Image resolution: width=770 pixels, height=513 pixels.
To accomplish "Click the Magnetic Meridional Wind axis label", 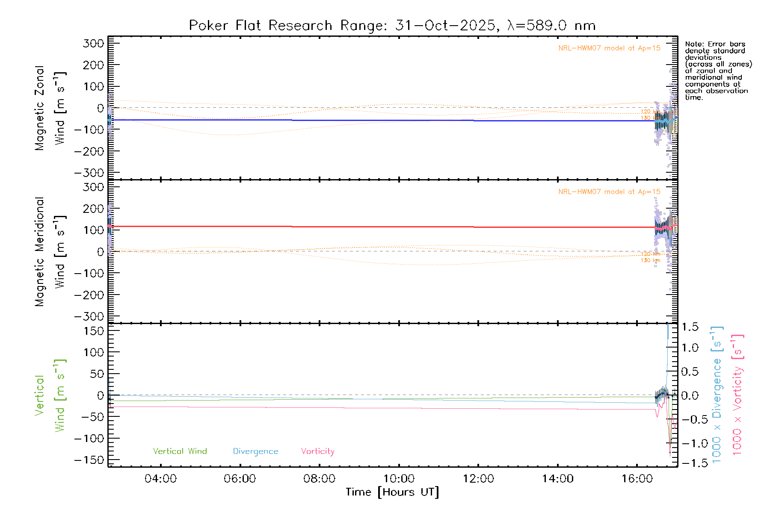I will tap(50, 252).
